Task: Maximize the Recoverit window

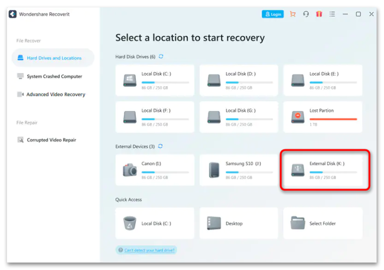Action: coord(358,14)
